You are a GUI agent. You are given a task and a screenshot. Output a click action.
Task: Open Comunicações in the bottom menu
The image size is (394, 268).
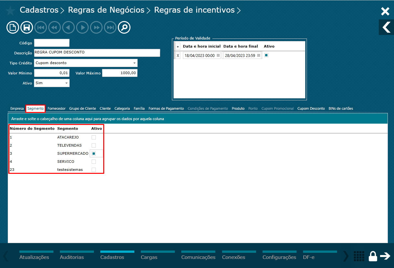(x=198, y=256)
